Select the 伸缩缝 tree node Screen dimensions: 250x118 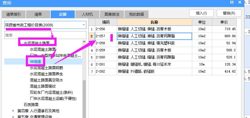pyautogui.click(x=35, y=62)
